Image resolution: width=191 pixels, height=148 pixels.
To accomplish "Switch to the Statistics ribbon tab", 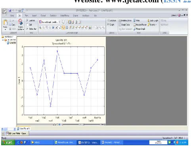I will [x=53, y=15].
